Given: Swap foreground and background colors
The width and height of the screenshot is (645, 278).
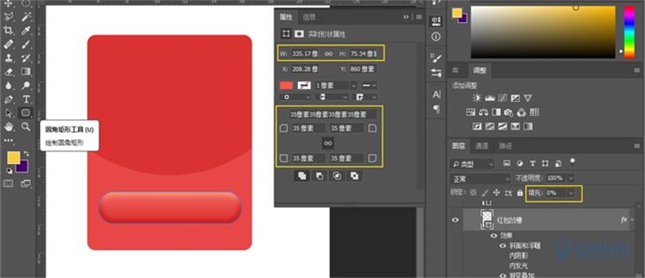Looking at the screenshot, I should 26,153.
